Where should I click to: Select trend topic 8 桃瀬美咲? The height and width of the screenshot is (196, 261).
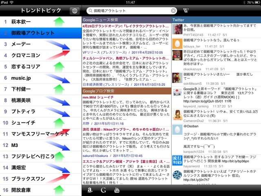click(41, 100)
